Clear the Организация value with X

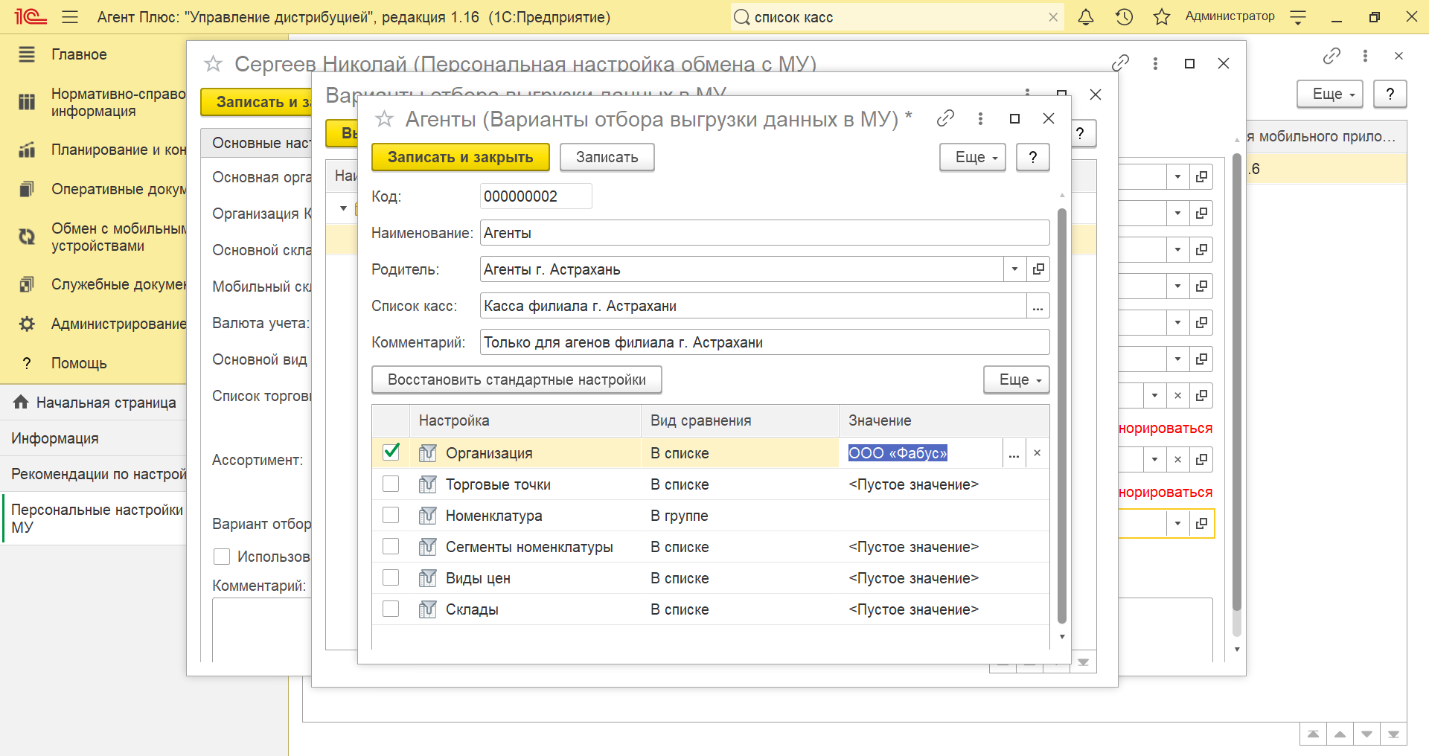tap(1037, 453)
